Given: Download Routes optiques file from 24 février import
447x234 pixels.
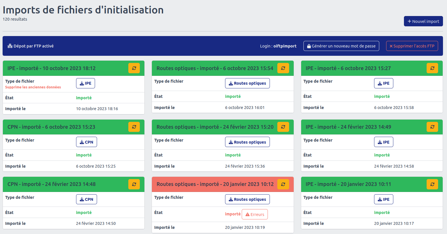Looking at the screenshot, I should point(247,142).
